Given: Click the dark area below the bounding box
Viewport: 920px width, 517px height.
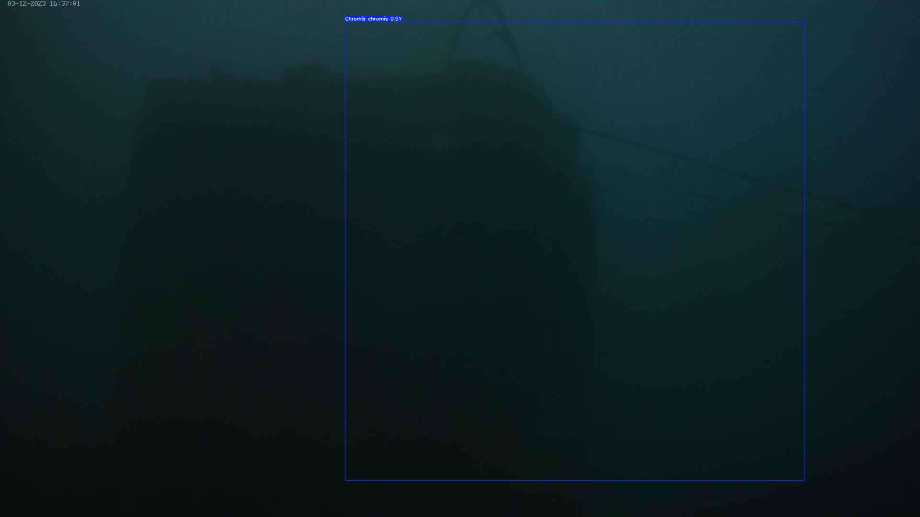Looking at the screenshot, I should pos(575,500).
